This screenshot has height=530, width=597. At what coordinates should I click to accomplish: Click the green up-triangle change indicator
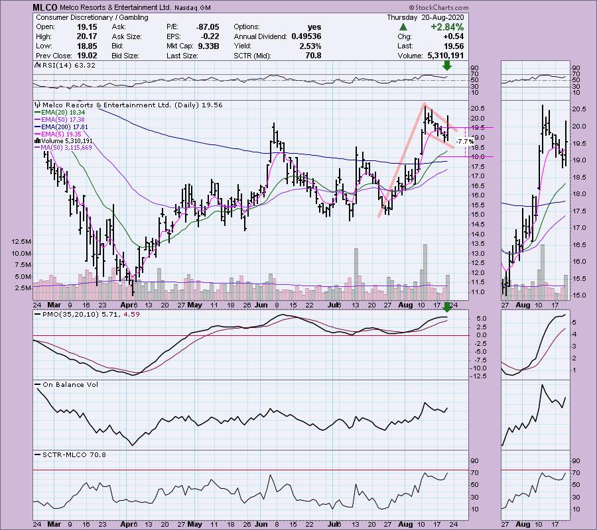(403, 27)
